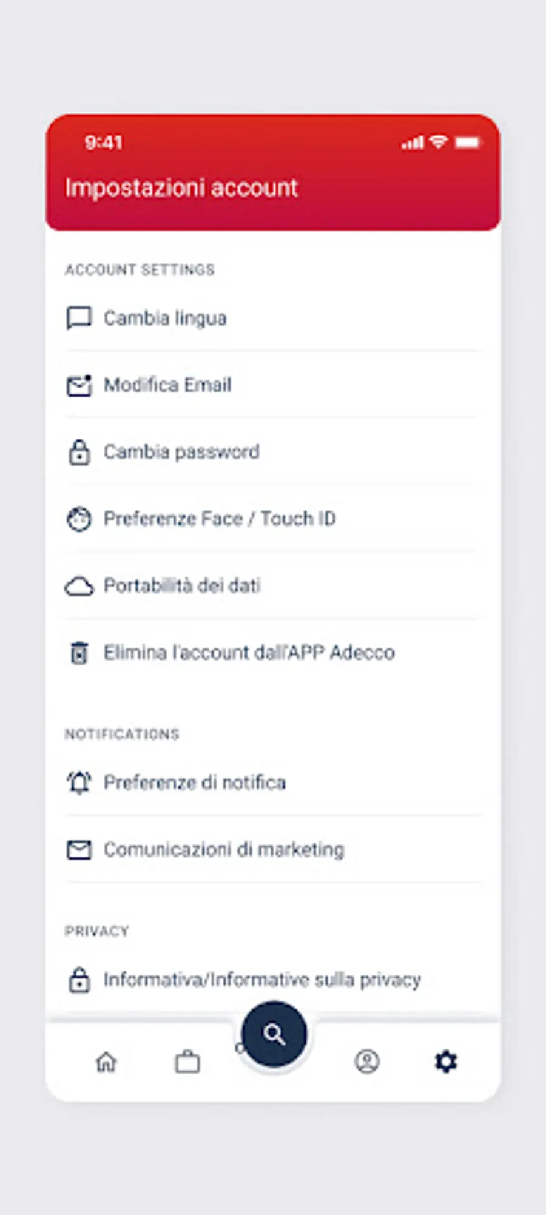Tap the trash bin icon for Elimina l'account
Screen dimensions: 546x1215
tap(79, 653)
